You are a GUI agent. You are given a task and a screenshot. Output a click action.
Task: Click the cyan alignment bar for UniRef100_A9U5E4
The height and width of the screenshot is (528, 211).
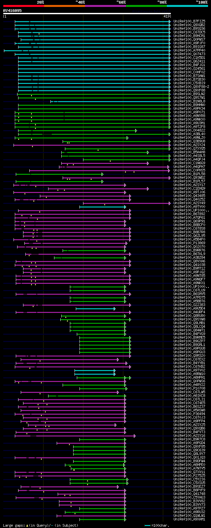coord(96,309)
